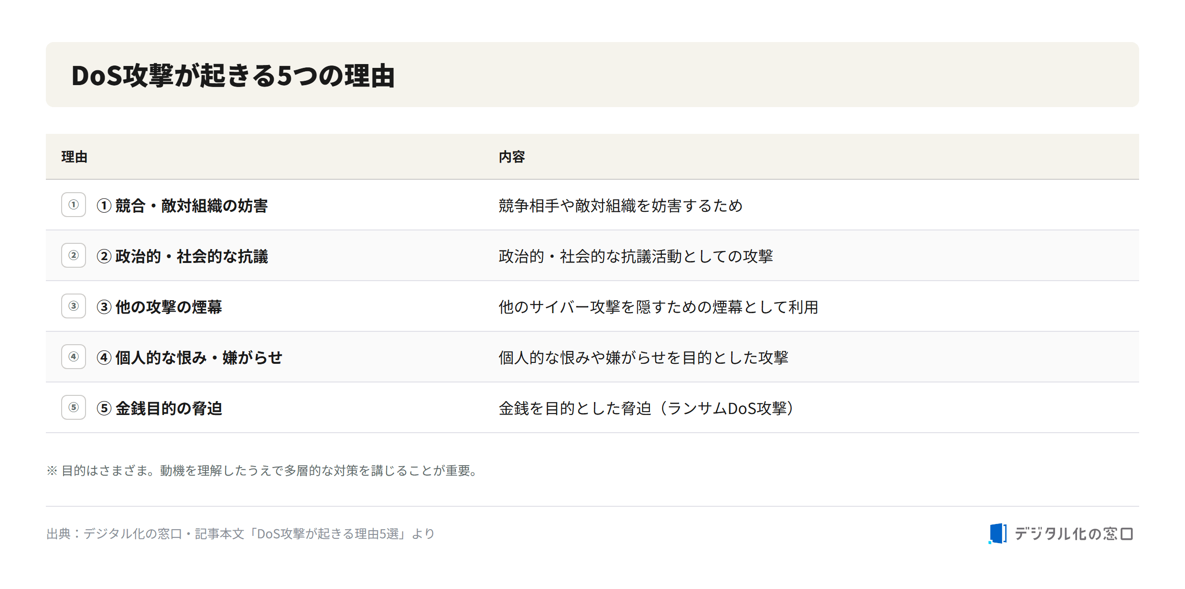Click the boxed number 1 badge icon

coord(74,205)
